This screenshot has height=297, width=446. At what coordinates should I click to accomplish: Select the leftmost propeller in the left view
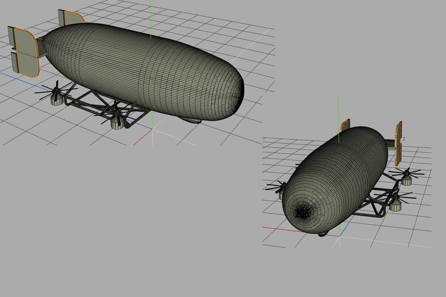(56, 90)
